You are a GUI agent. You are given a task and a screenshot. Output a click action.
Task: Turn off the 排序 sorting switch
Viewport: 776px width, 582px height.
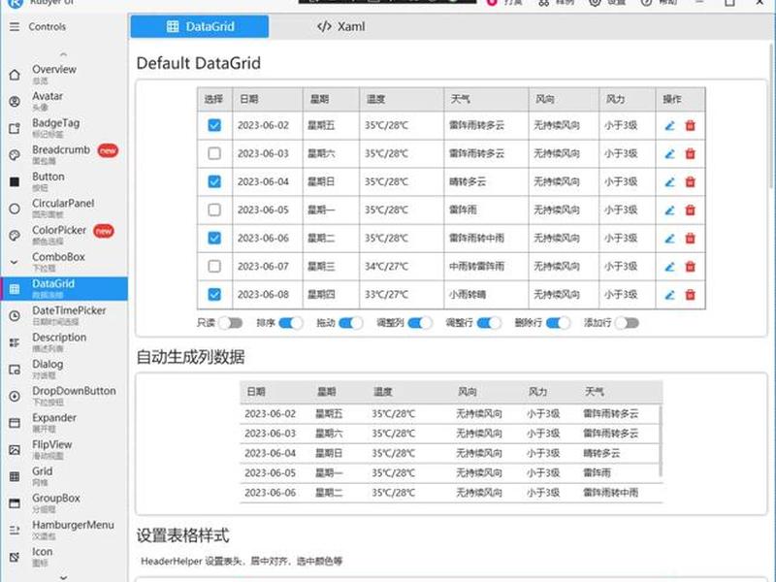(291, 323)
